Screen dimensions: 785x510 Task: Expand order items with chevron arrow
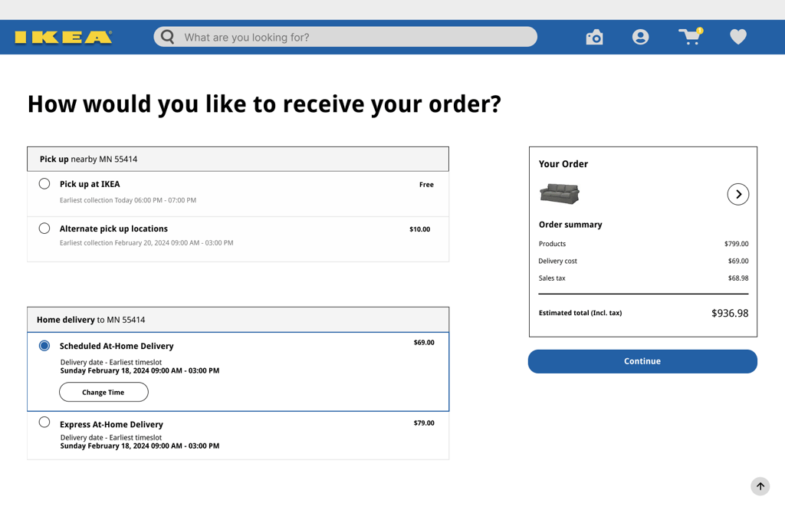pyautogui.click(x=738, y=194)
